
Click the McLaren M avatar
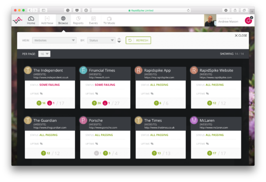(194, 120)
